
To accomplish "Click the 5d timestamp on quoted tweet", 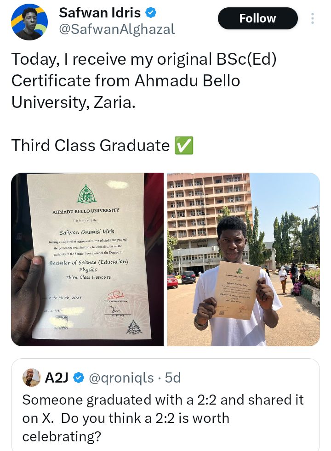I will coord(172,377).
